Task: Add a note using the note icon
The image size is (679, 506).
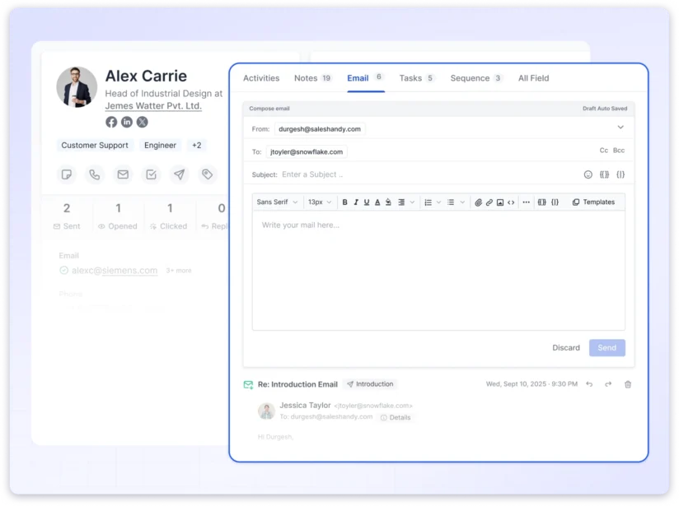Action: click(67, 174)
